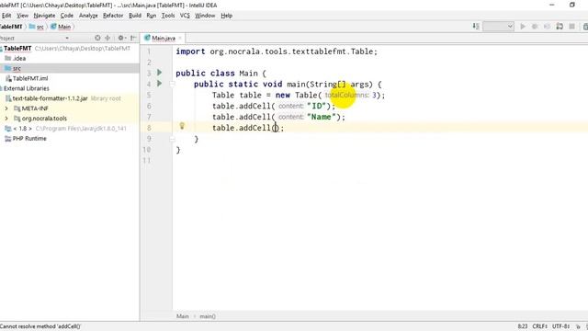The height and width of the screenshot is (331, 588).
Task: Click the 8:23 caret position indicator
Action: 523,326
